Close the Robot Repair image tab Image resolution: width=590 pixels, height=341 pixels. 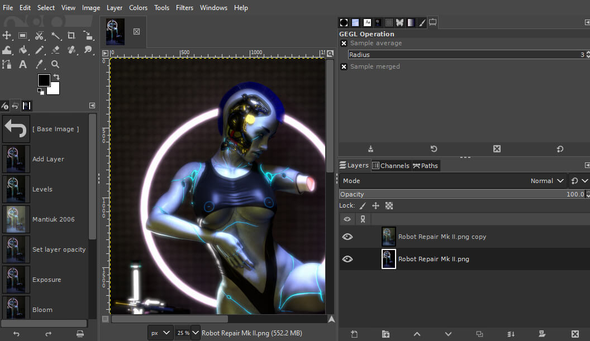coord(136,32)
